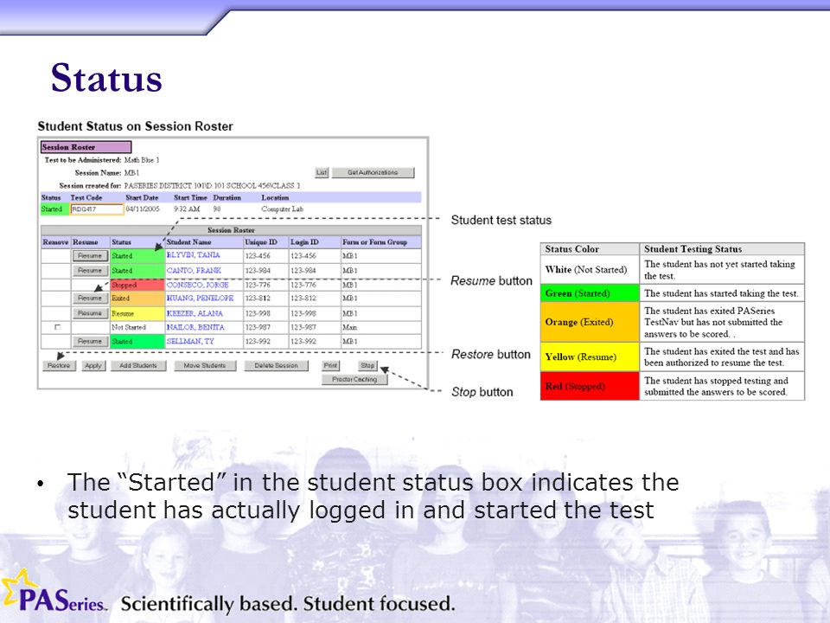Click Yellow (Resume) legend cell
Image resolution: width=830 pixels, height=623 pixels.
[x=590, y=357]
